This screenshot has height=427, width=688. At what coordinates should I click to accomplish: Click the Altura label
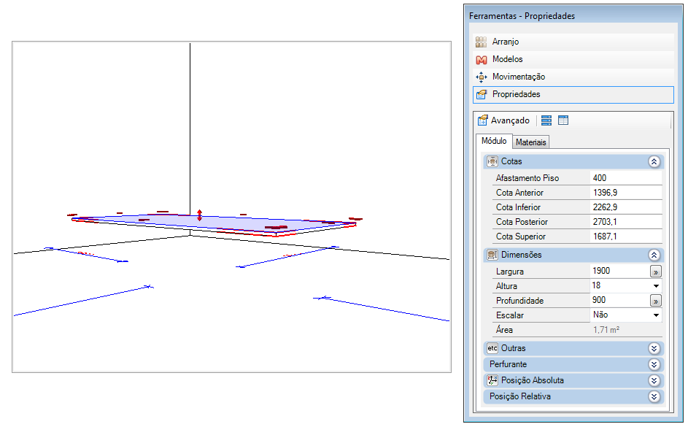506,286
